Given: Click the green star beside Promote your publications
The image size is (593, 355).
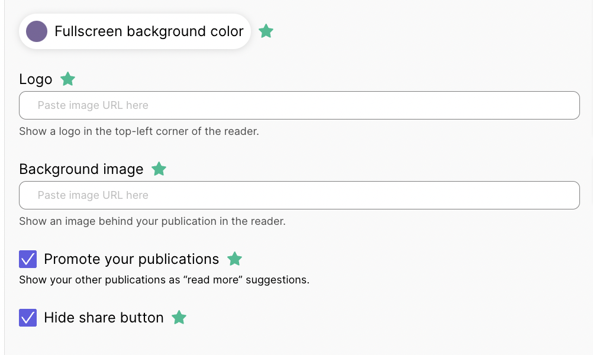Looking at the screenshot, I should (234, 259).
